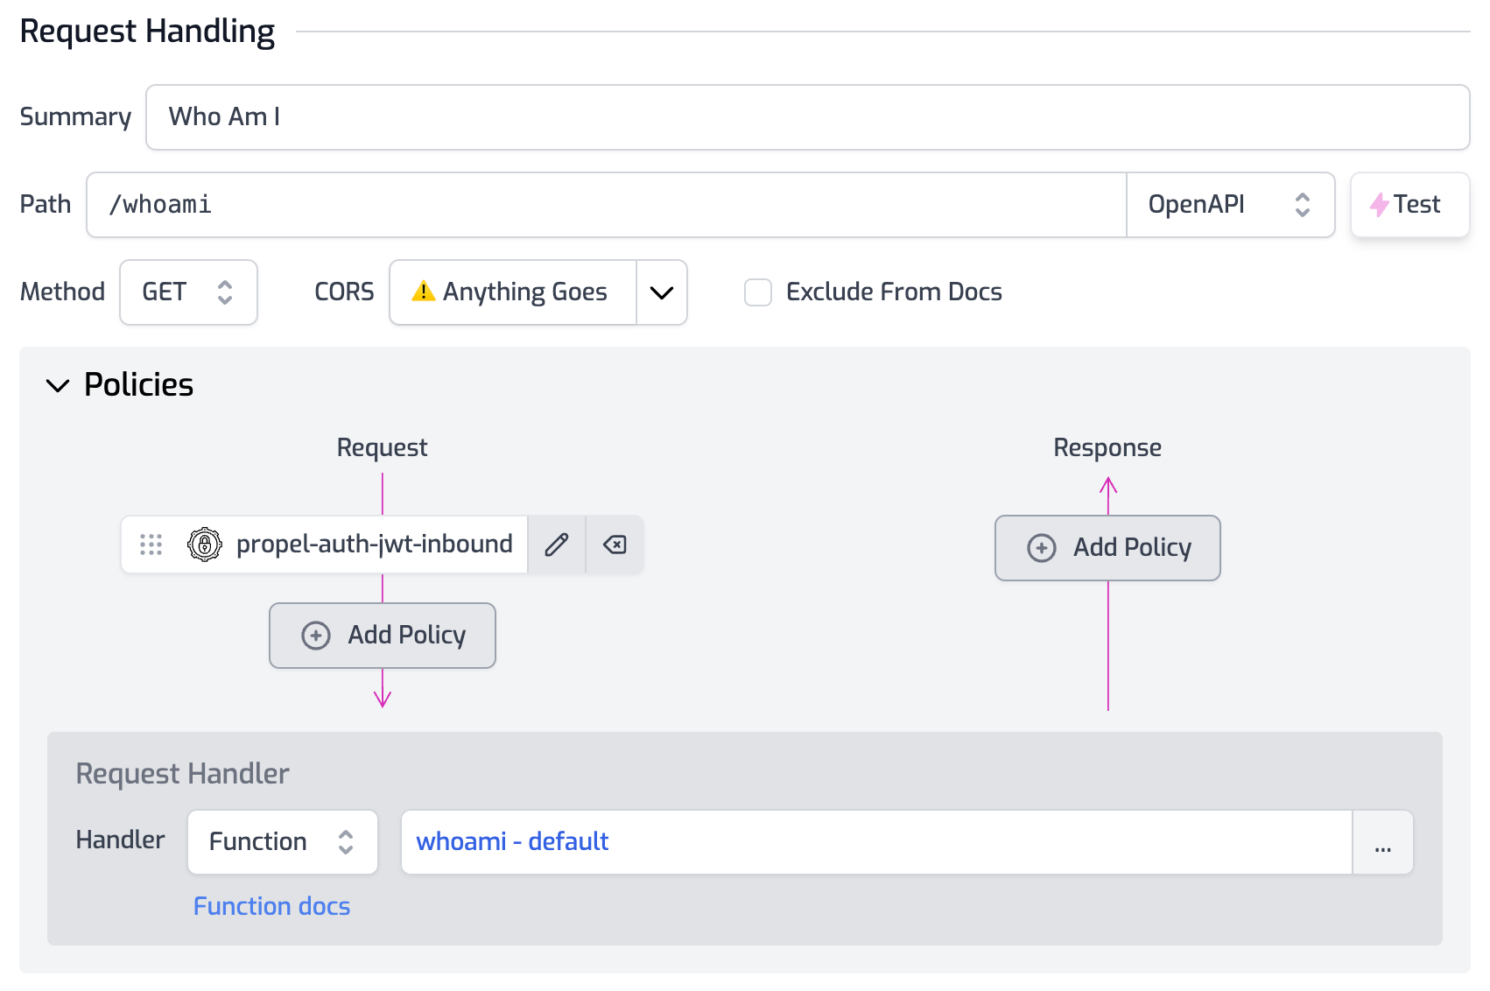Viewport: 1490px width, 991px height.
Task: Click the propel-auth policy badge icon
Action: pyautogui.click(x=204, y=545)
